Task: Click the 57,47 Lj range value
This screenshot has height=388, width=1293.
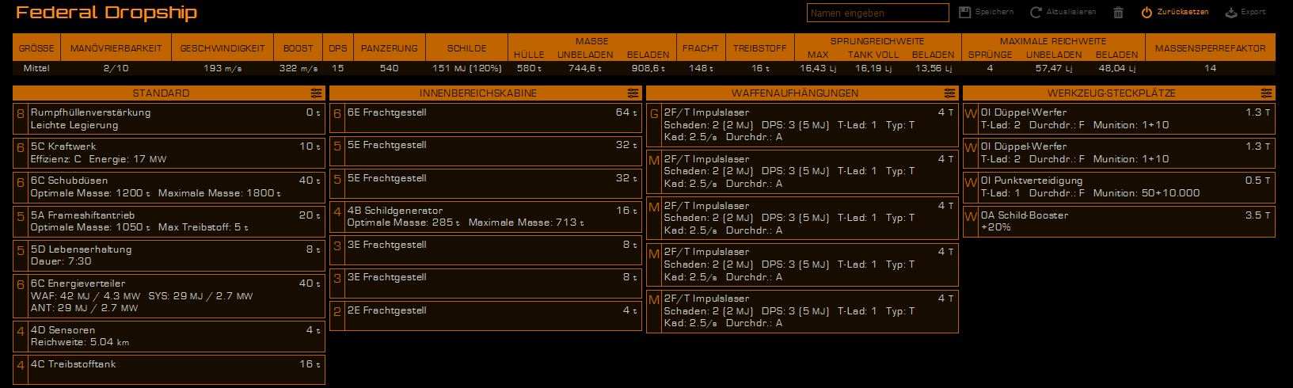Action: point(1054,69)
